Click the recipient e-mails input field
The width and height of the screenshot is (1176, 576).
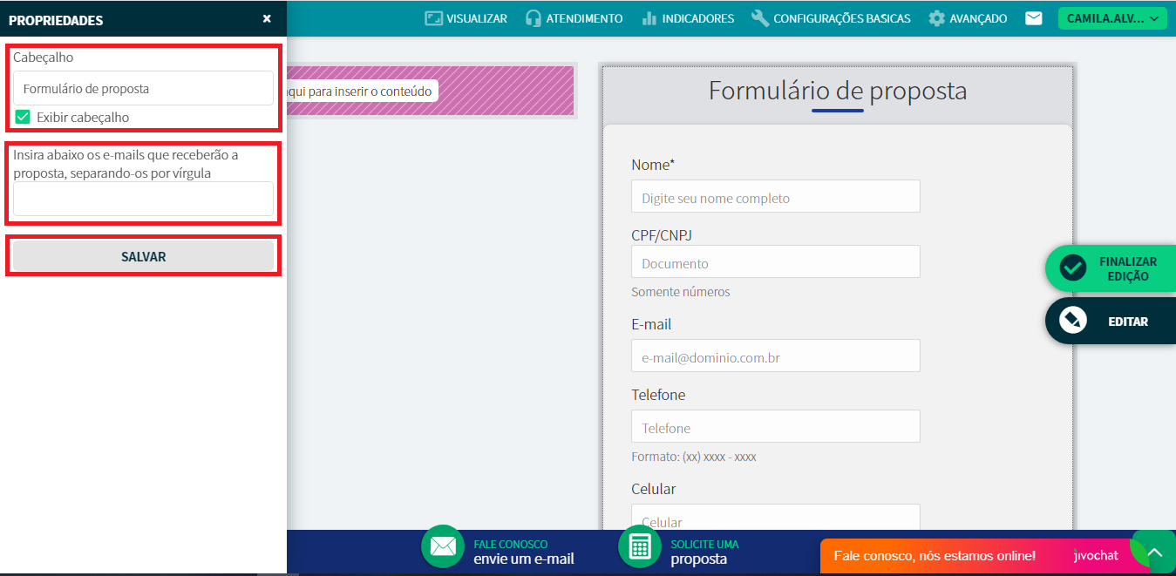[143, 199]
